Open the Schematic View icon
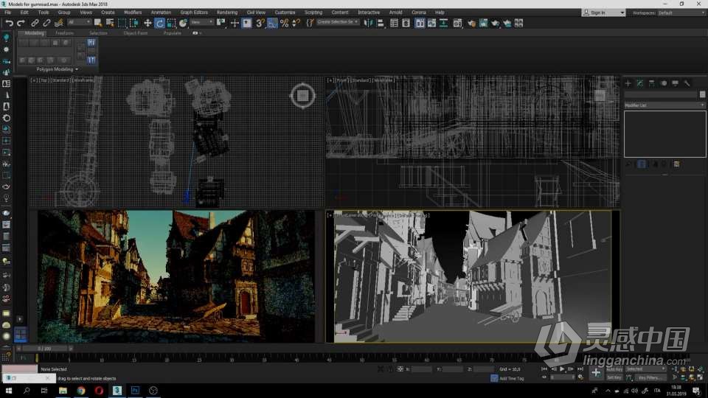 point(444,23)
